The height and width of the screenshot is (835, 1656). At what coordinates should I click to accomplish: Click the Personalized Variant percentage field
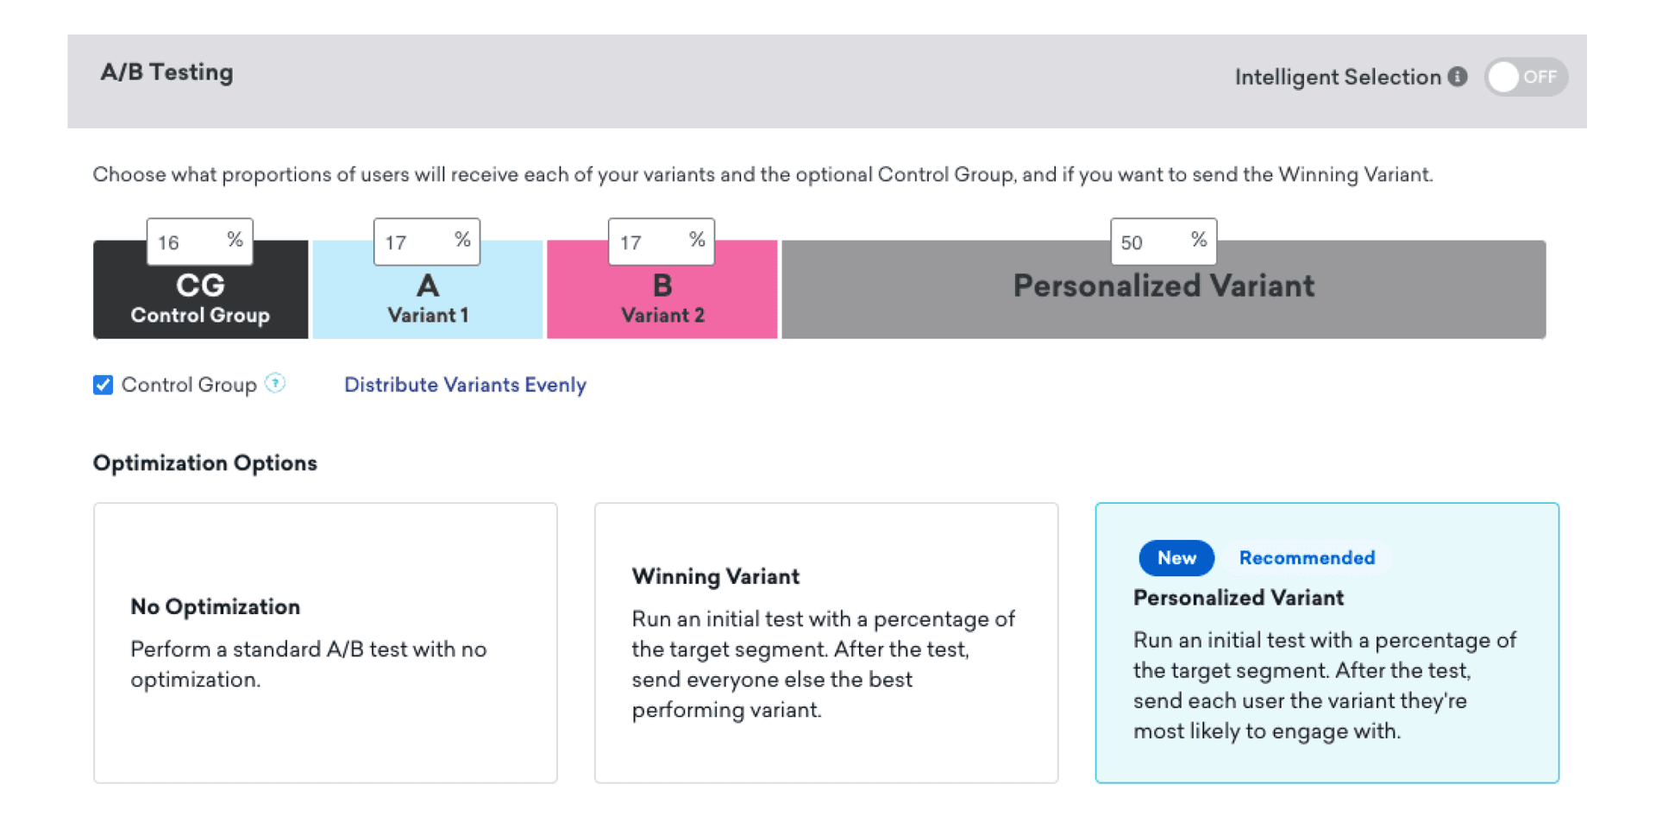pyautogui.click(x=1150, y=242)
